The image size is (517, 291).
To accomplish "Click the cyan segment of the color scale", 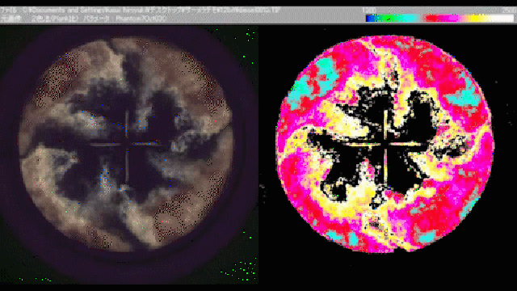I will (408, 19).
